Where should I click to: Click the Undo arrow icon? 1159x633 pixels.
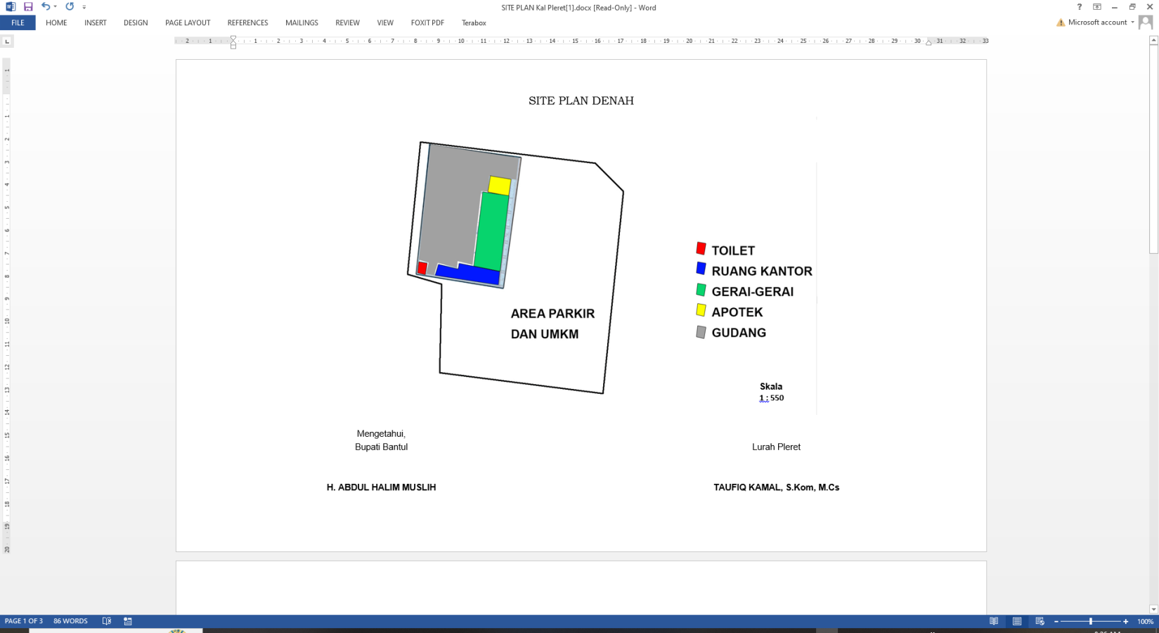(x=45, y=7)
